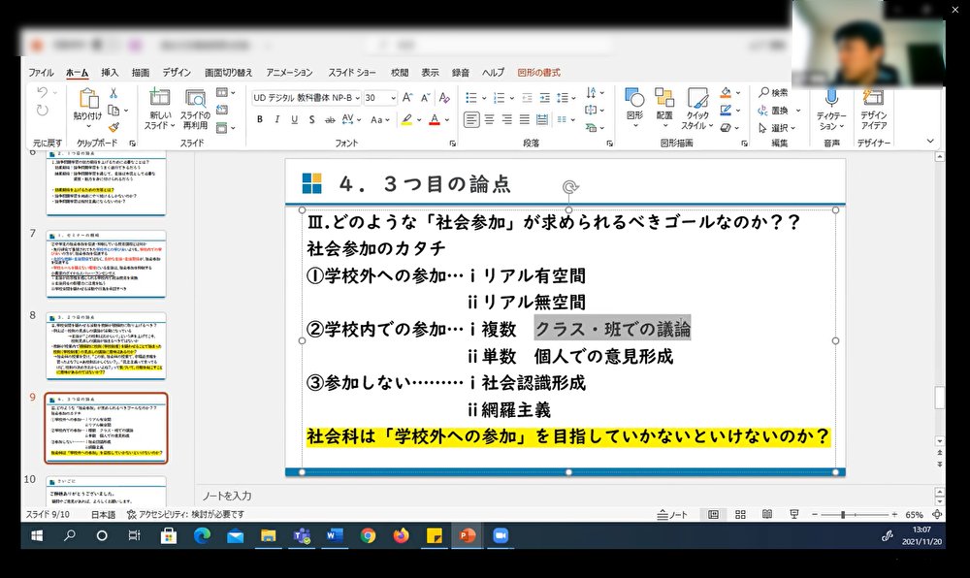Open Microsoft Edge from the taskbar
The width and height of the screenshot is (970, 578).
point(202,536)
